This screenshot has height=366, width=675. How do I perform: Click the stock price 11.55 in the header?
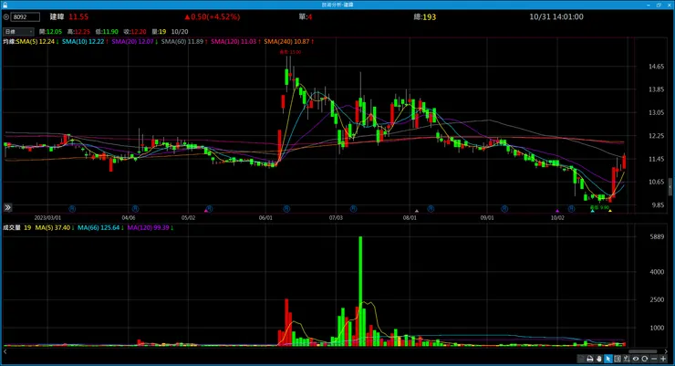coord(78,16)
